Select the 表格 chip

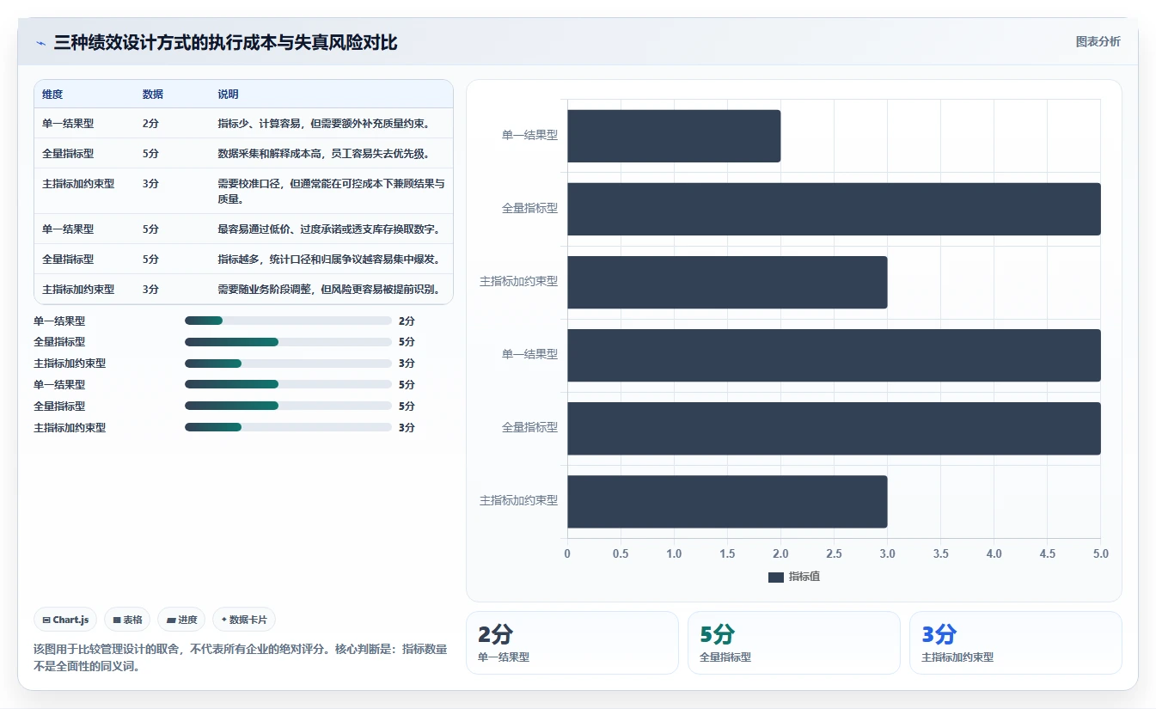pos(127,620)
